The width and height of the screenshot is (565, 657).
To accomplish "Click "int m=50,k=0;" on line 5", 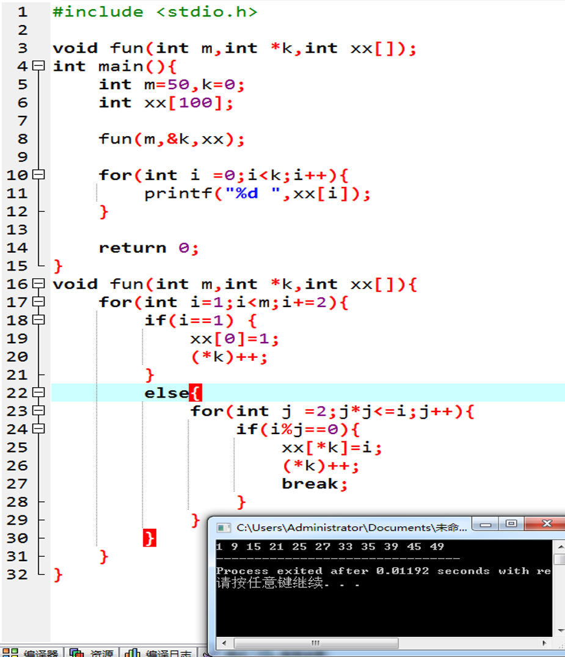I will click(172, 85).
